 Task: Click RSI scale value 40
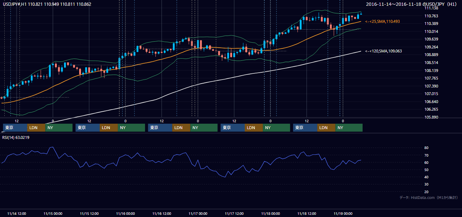click(x=427, y=177)
